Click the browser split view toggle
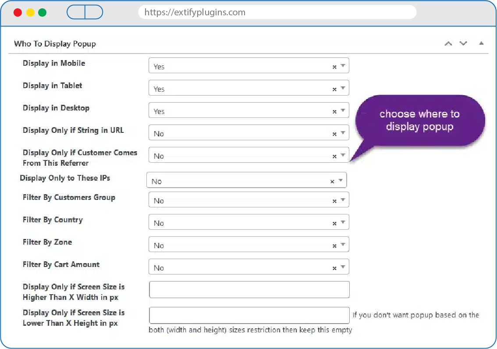 85,12
